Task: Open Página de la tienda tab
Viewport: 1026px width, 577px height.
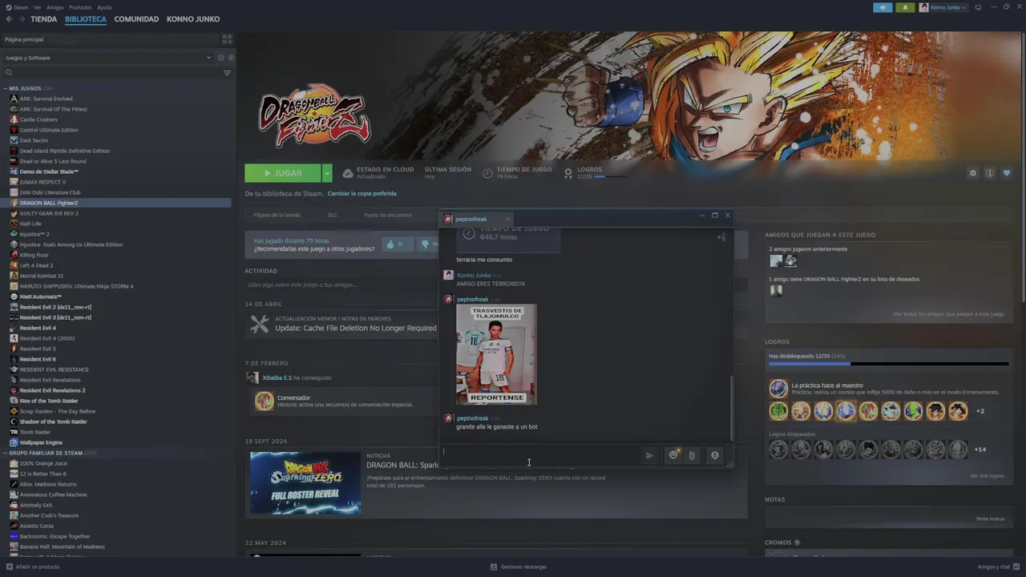Action: (x=277, y=215)
